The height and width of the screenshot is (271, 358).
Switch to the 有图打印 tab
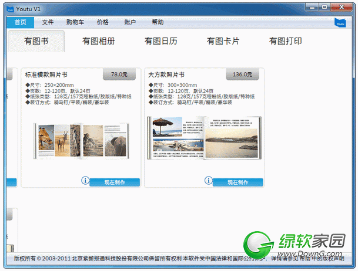[285, 42]
